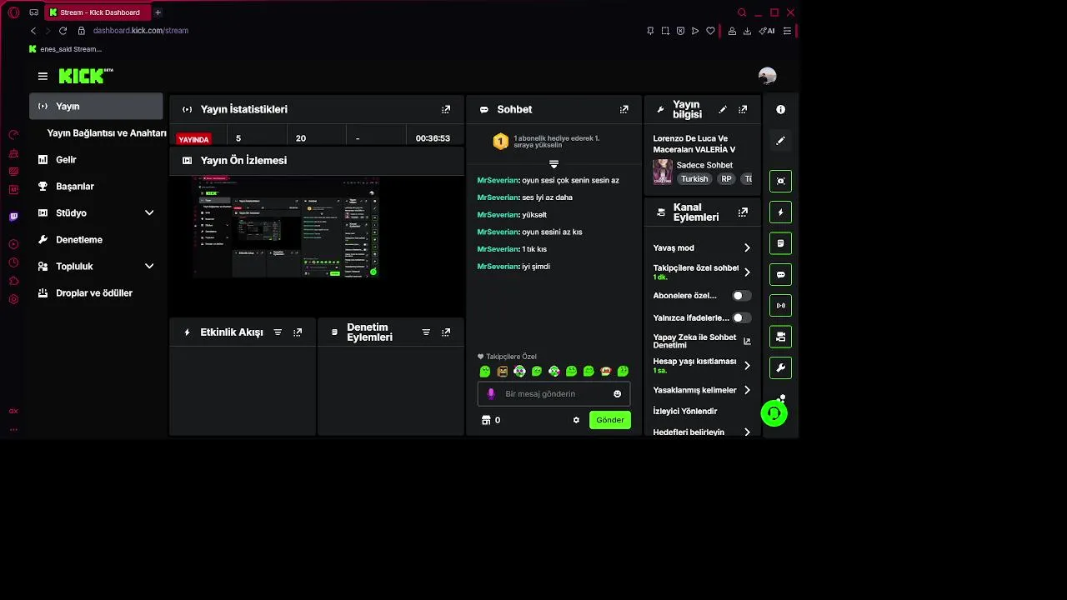The width and height of the screenshot is (1067, 600).
Task: Open a new browser tab with plus
Action: point(158,12)
